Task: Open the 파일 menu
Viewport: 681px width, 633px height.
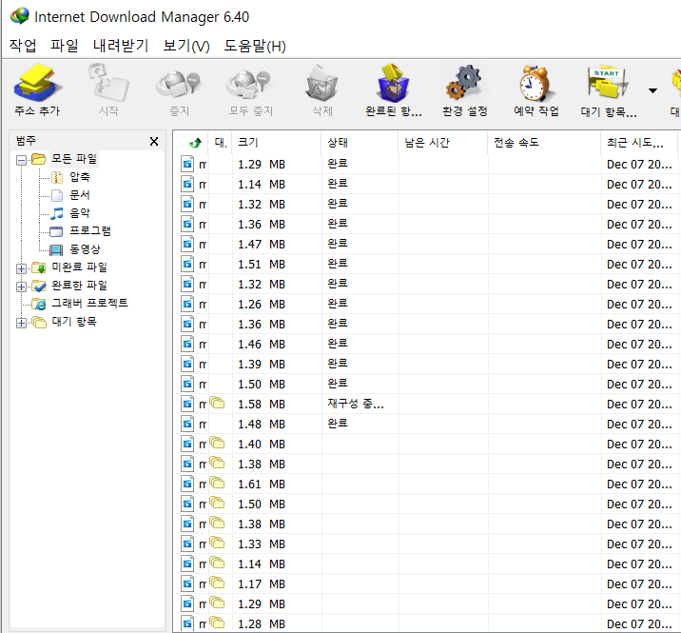Action: click(x=65, y=46)
